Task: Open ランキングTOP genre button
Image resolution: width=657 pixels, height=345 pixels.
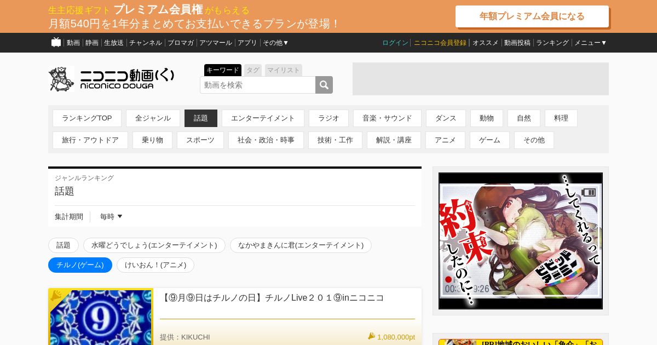Action: click(x=87, y=118)
